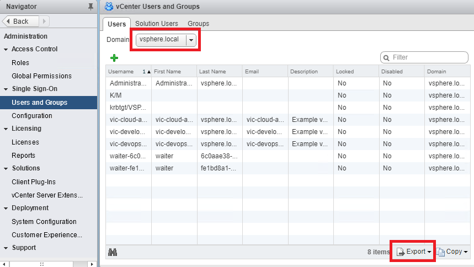Viewport: 474px width, 267px height.
Task: Click into the Filter search field
Action: (424, 57)
